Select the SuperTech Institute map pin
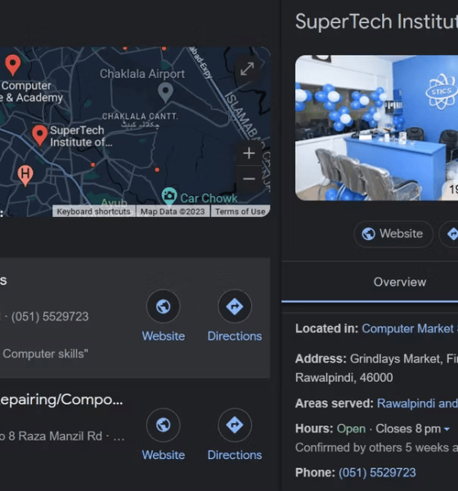Screen dimensions: 458x491 coord(39,135)
